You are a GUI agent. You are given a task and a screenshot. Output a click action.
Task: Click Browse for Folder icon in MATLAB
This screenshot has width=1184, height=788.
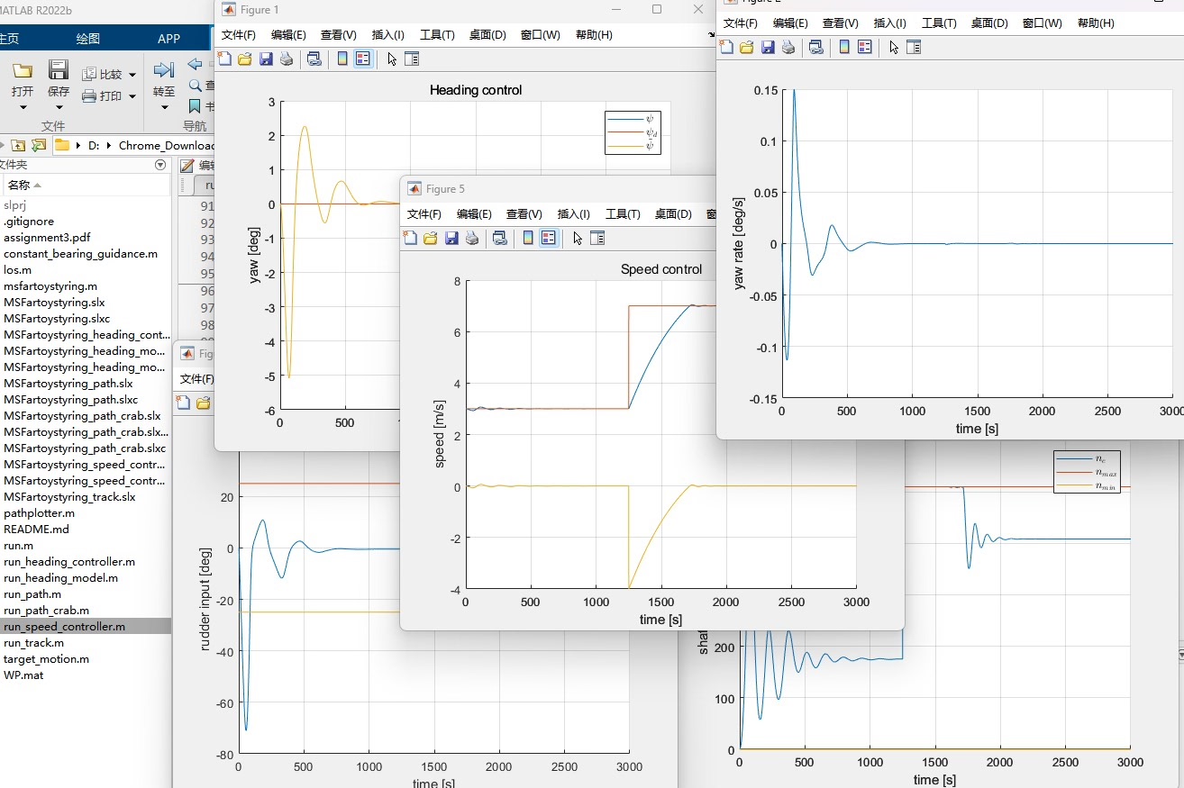coord(39,145)
